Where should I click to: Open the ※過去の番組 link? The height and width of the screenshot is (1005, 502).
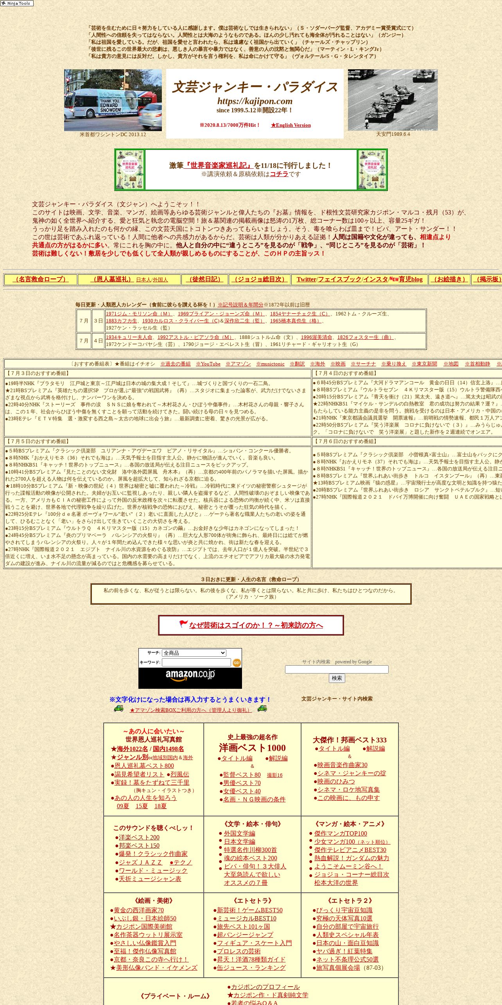[x=175, y=364]
